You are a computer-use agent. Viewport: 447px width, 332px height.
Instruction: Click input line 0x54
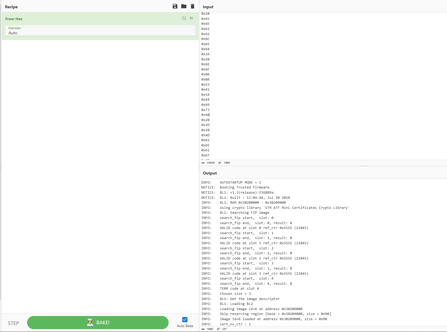pyautogui.click(x=205, y=94)
